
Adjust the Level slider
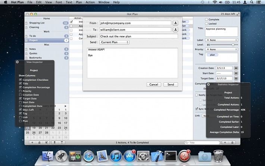tap(233, 44)
